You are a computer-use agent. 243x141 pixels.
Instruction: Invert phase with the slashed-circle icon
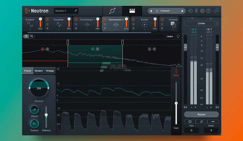click(201, 121)
